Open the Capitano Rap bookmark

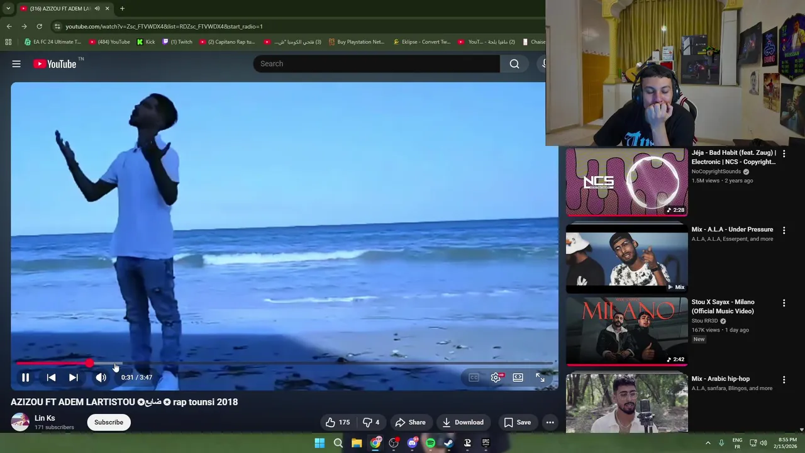click(227, 42)
